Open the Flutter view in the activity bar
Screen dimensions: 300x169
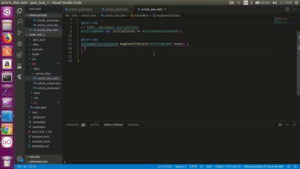coord(19,77)
